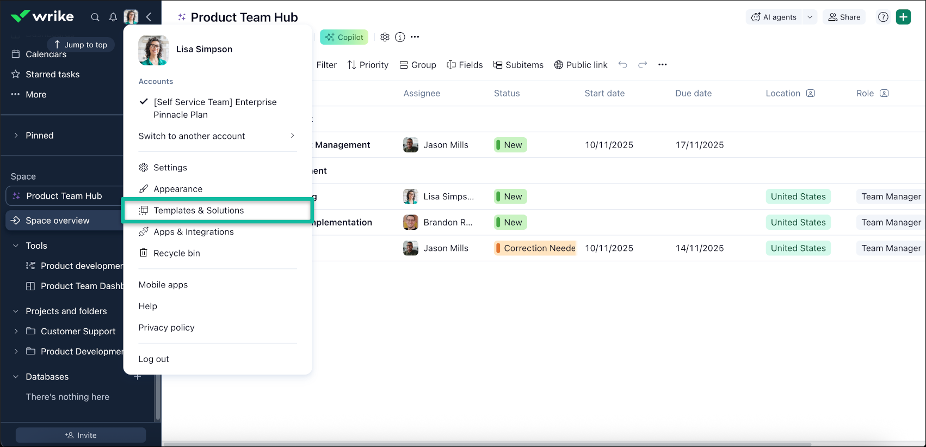Click the Share button
Image resolution: width=926 pixels, height=447 pixels.
pyautogui.click(x=844, y=17)
